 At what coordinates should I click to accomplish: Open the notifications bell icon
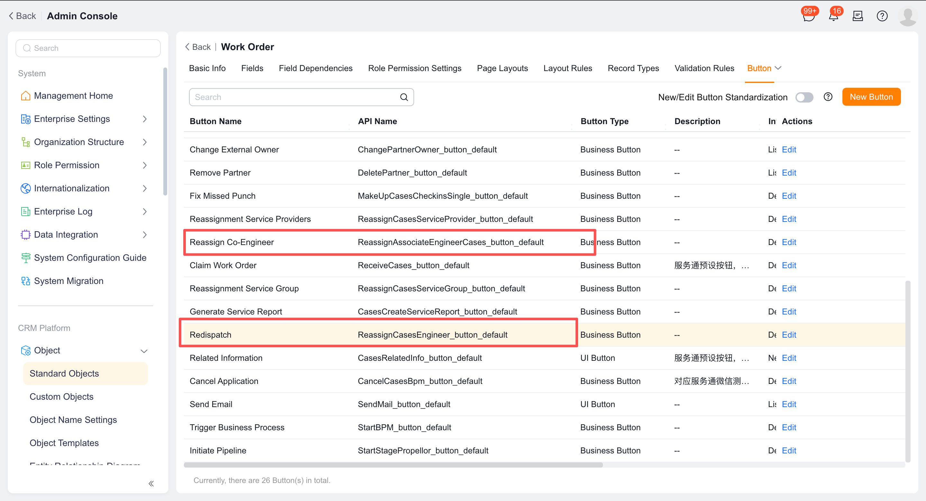(x=833, y=16)
